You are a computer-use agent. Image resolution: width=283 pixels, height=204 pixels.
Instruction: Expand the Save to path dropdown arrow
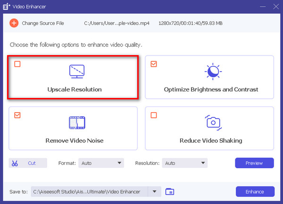(x=155, y=191)
